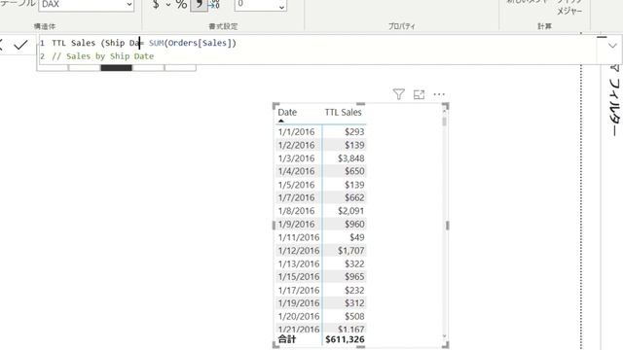The height and width of the screenshot is (350, 623).
Task: Select the $293 sales value
Action: [x=354, y=132]
